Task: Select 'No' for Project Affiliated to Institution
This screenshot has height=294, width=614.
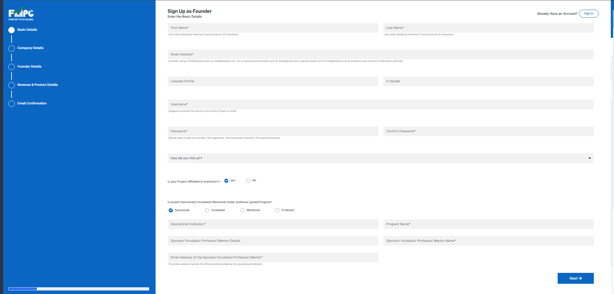Action: [248, 181]
